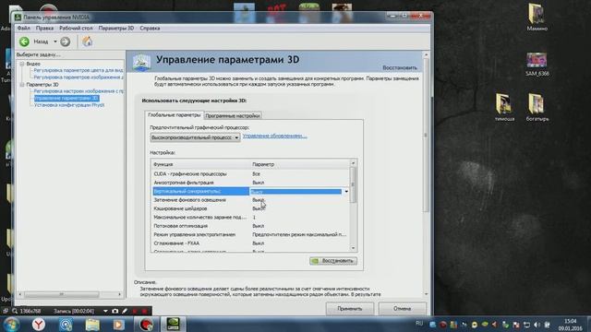
Task: Open the Файл menu
Action: pyautogui.click(x=23, y=29)
